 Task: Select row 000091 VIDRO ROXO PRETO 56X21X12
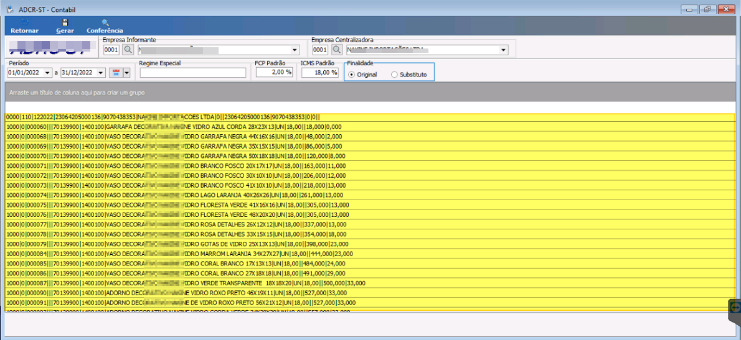pos(369,303)
